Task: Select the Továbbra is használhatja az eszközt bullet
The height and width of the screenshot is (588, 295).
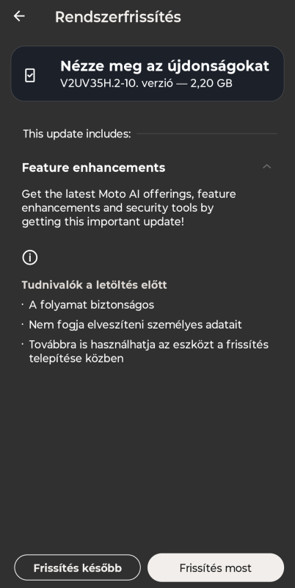Action: [x=149, y=351]
